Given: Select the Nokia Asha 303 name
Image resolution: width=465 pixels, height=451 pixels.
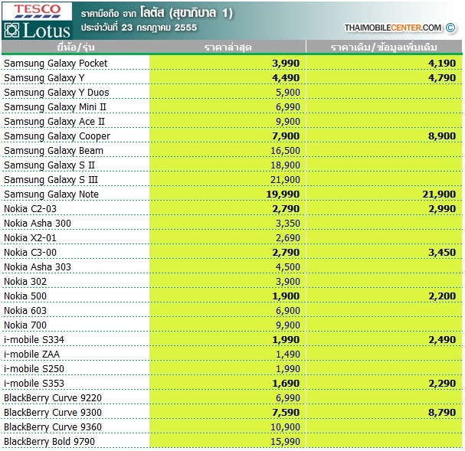Looking at the screenshot, I should tap(38, 266).
